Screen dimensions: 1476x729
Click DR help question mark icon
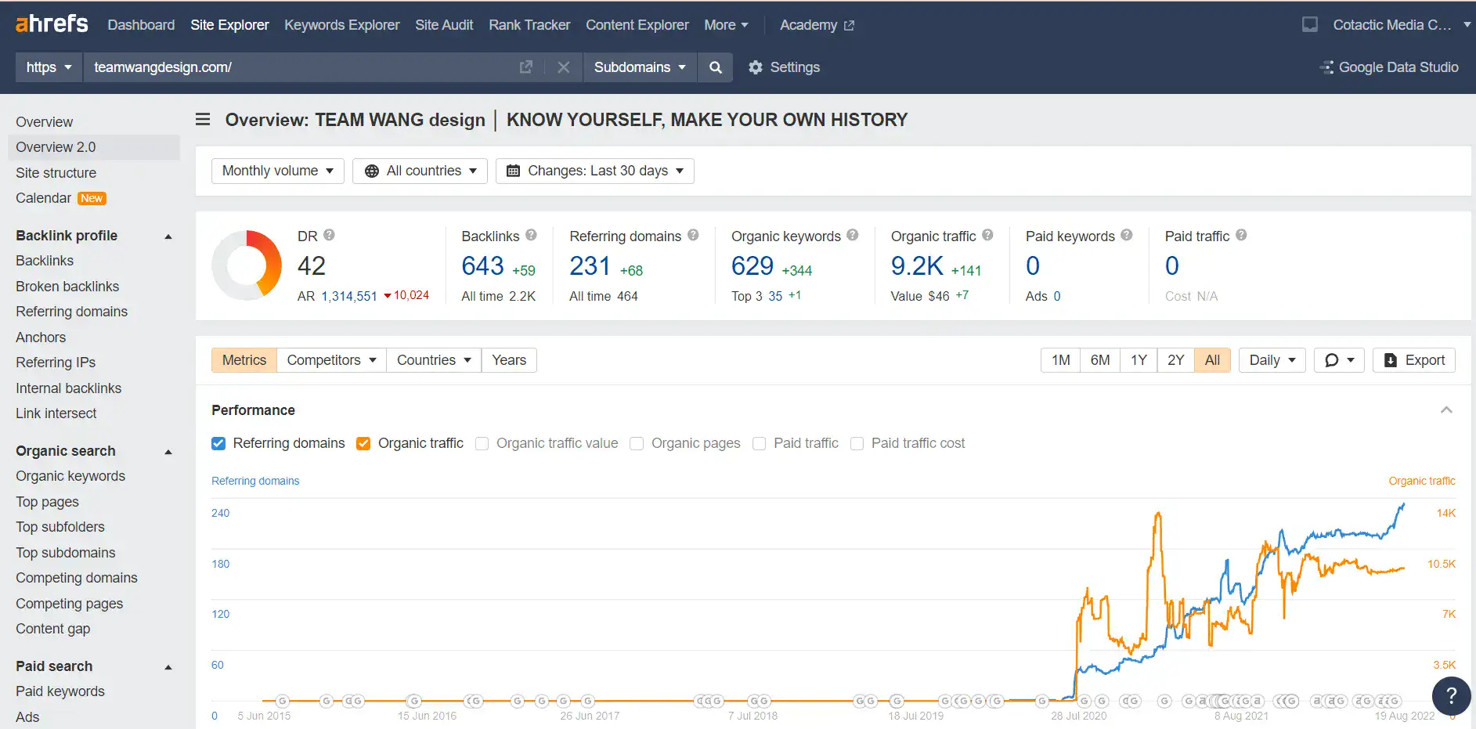[x=329, y=235]
